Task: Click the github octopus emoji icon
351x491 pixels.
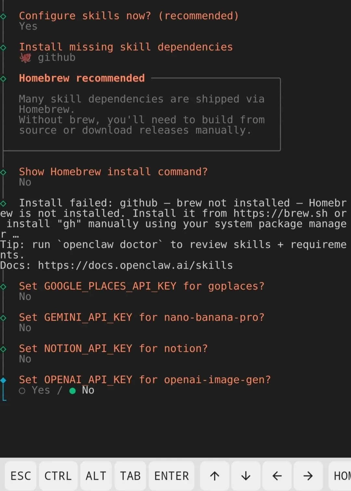Action: (25, 58)
